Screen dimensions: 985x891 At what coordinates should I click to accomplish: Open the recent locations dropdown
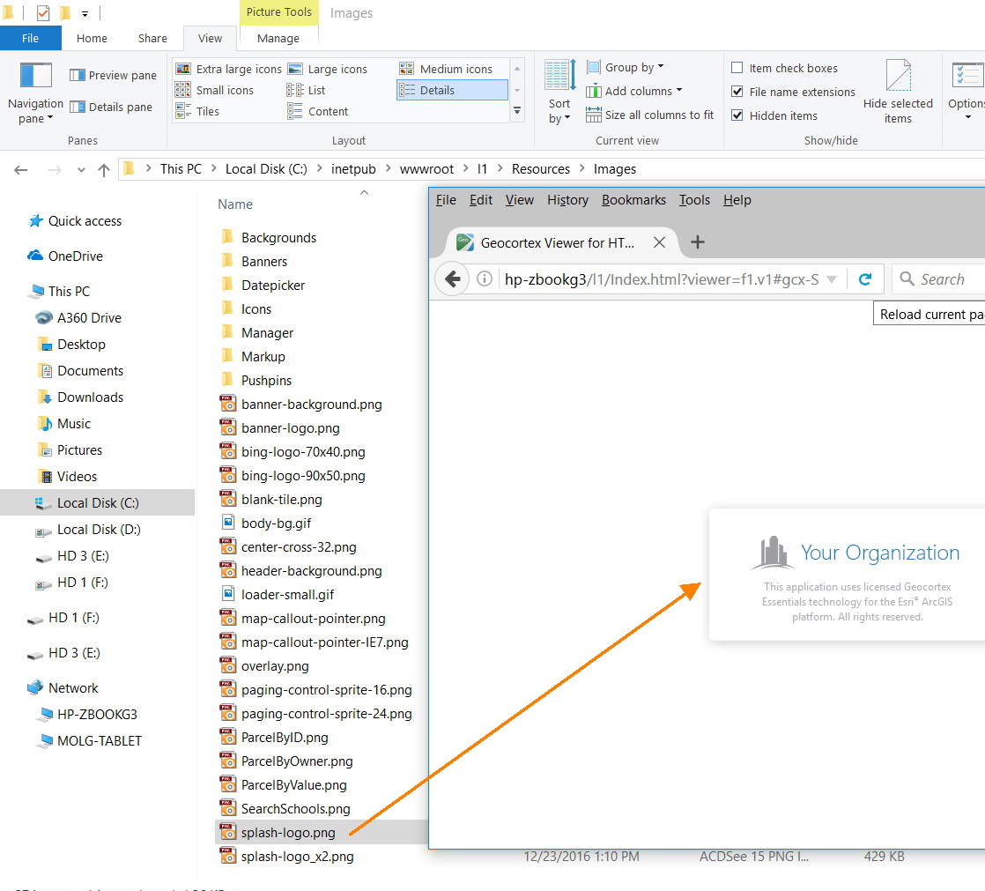(81, 170)
